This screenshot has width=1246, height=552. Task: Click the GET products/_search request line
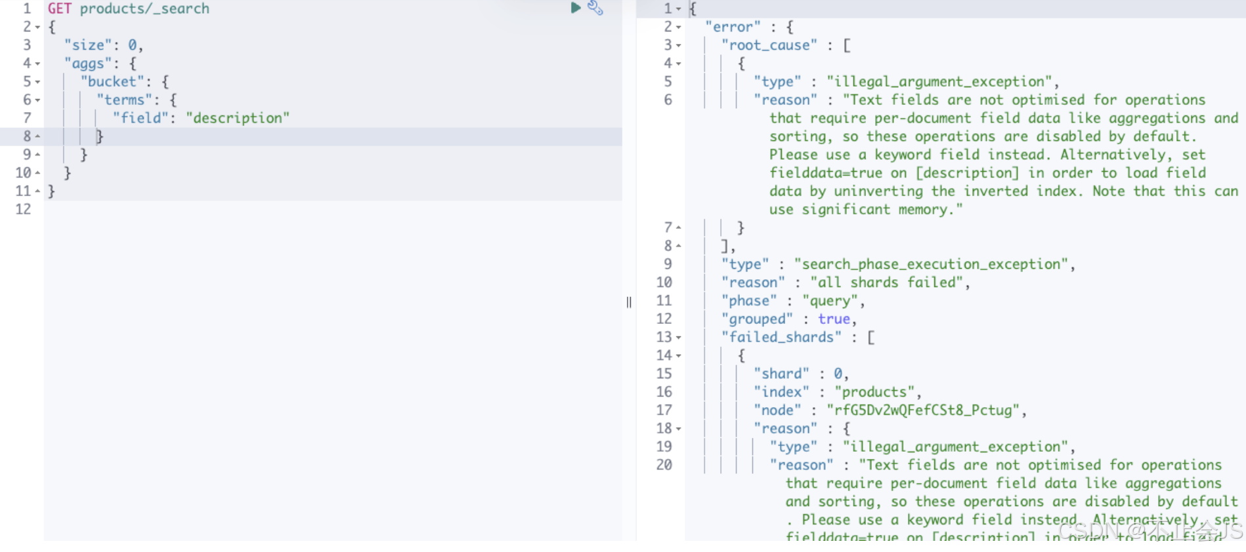129,9
